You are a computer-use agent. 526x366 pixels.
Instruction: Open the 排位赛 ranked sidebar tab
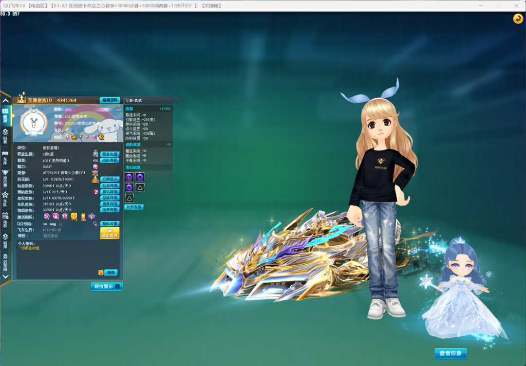(5, 178)
